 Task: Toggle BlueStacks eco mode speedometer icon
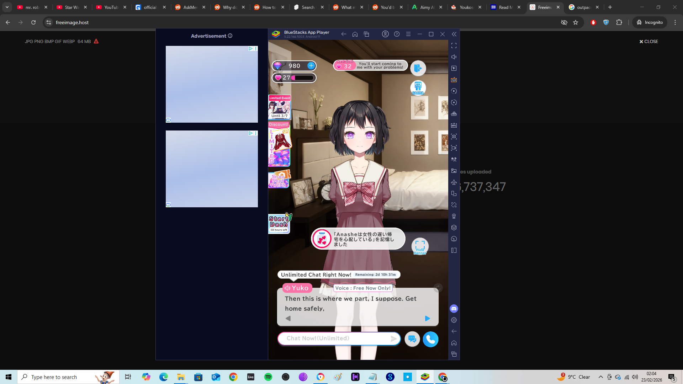coord(454,239)
